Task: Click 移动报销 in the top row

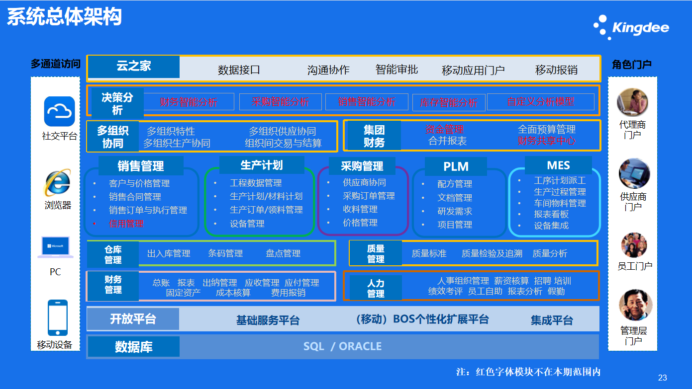Action: tap(556, 70)
